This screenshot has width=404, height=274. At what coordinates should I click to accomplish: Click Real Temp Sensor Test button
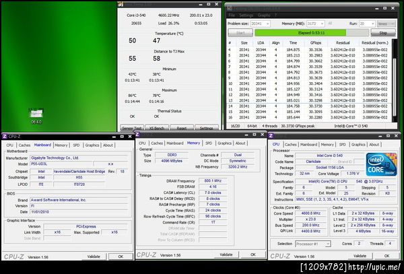[x=132, y=128]
